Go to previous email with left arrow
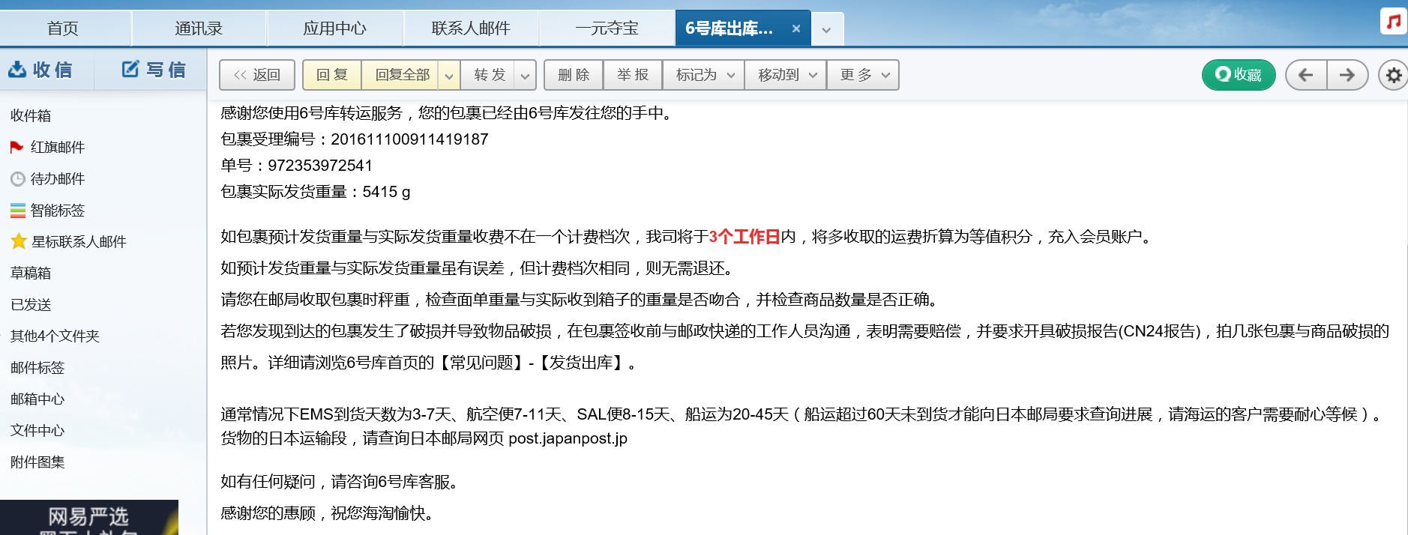The image size is (1408, 535). pos(1306,75)
